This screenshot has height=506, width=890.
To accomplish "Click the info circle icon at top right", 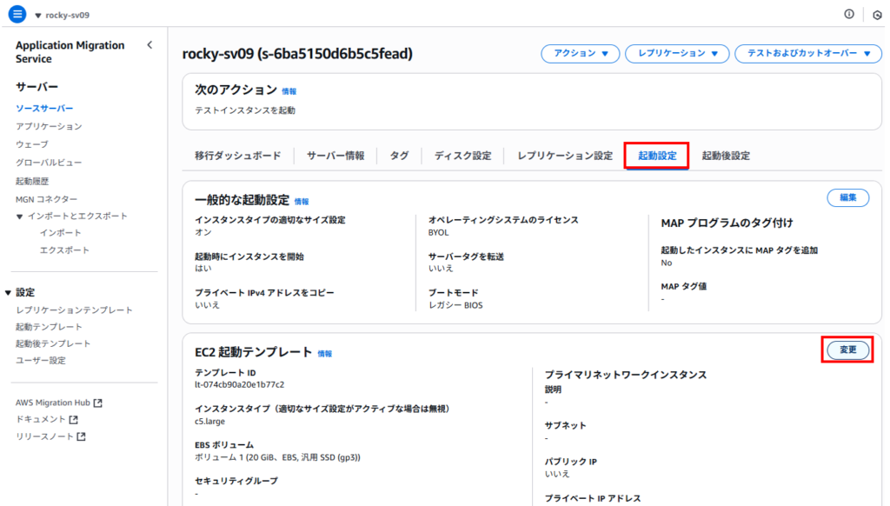I will point(849,14).
